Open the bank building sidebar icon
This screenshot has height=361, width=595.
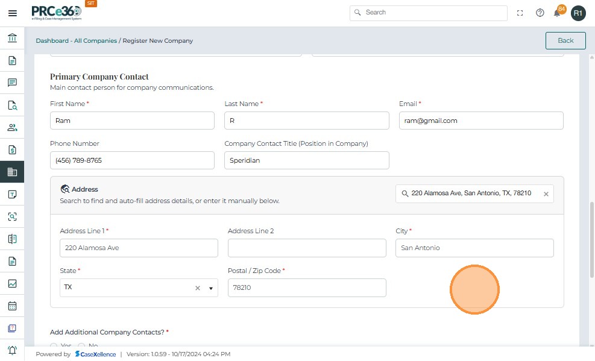click(x=12, y=39)
